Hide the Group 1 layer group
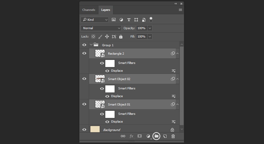This screenshot has height=144, width=264. pos(84,45)
